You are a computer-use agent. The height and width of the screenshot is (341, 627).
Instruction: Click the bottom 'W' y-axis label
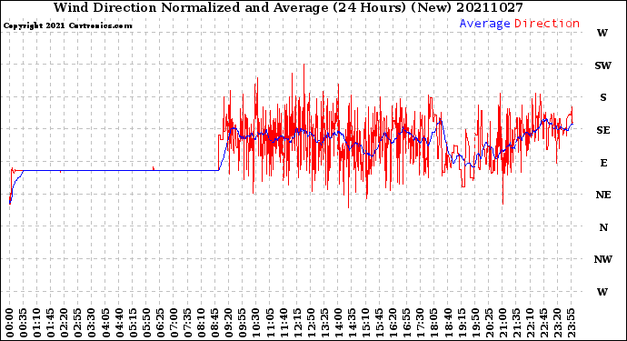pos(602,292)
